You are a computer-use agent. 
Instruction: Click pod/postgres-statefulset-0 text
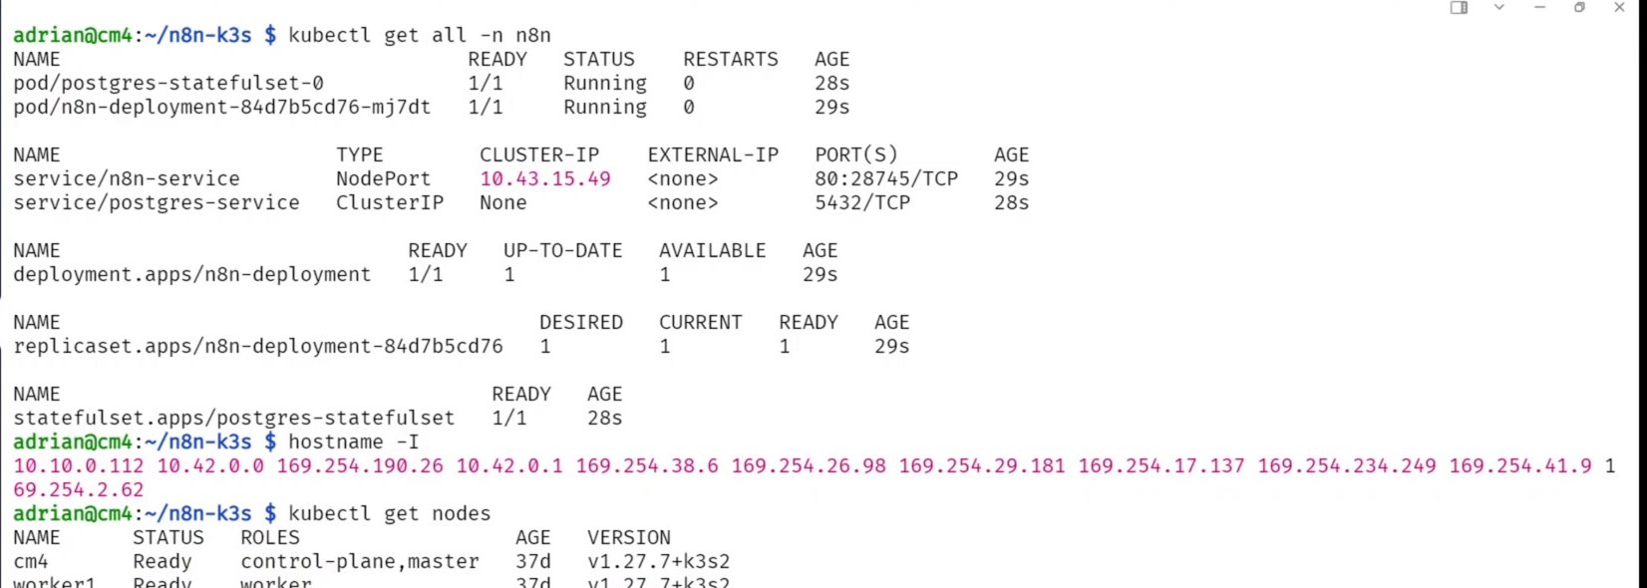coord(168,84)
